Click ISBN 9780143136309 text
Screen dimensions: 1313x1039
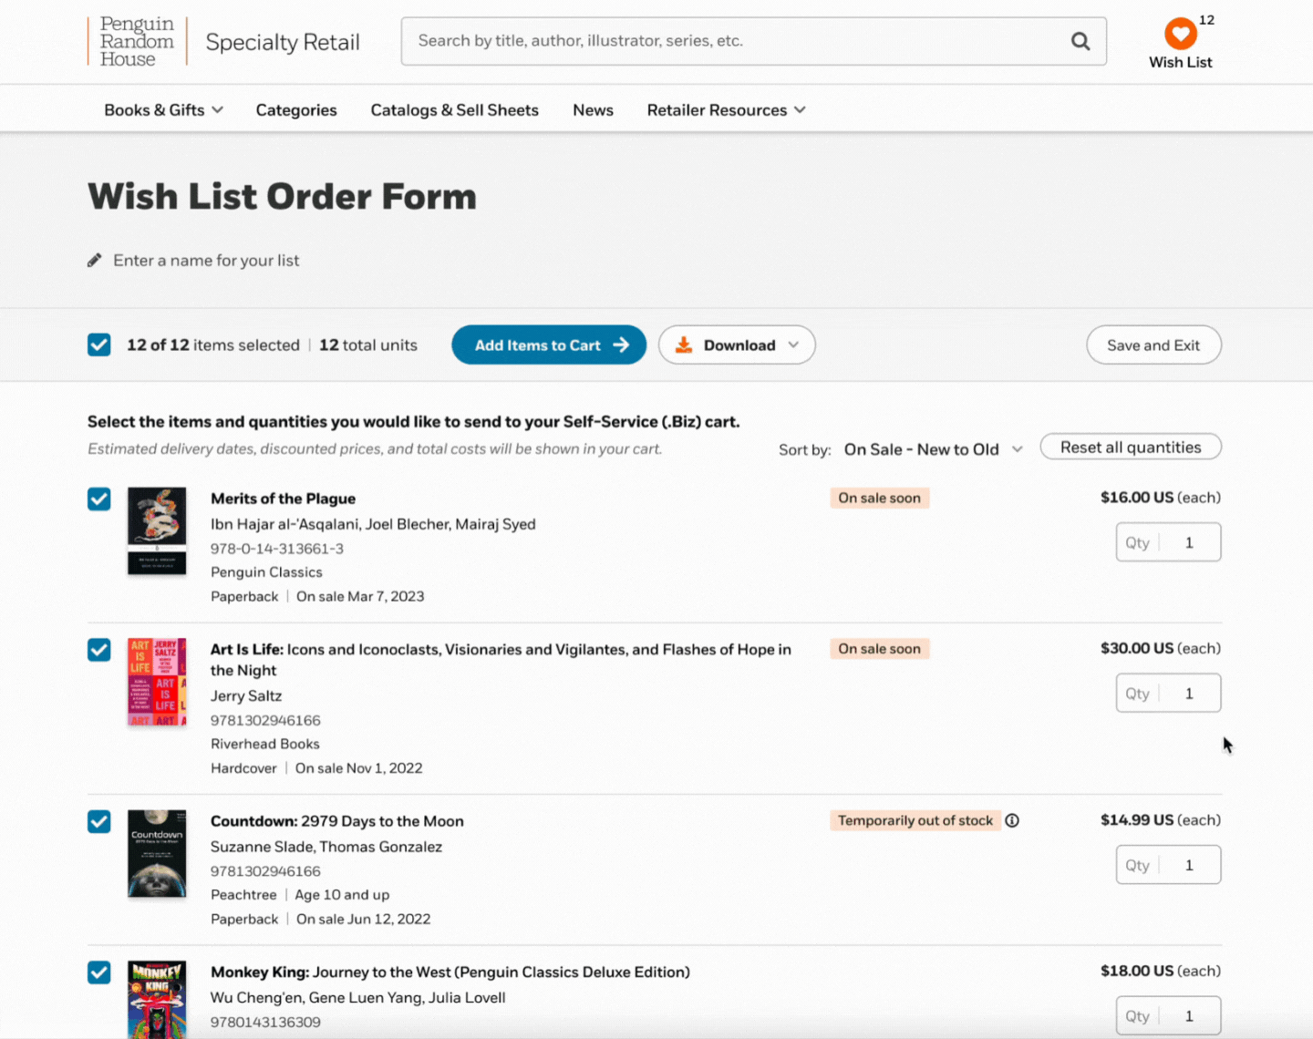tap(265, 1023)
